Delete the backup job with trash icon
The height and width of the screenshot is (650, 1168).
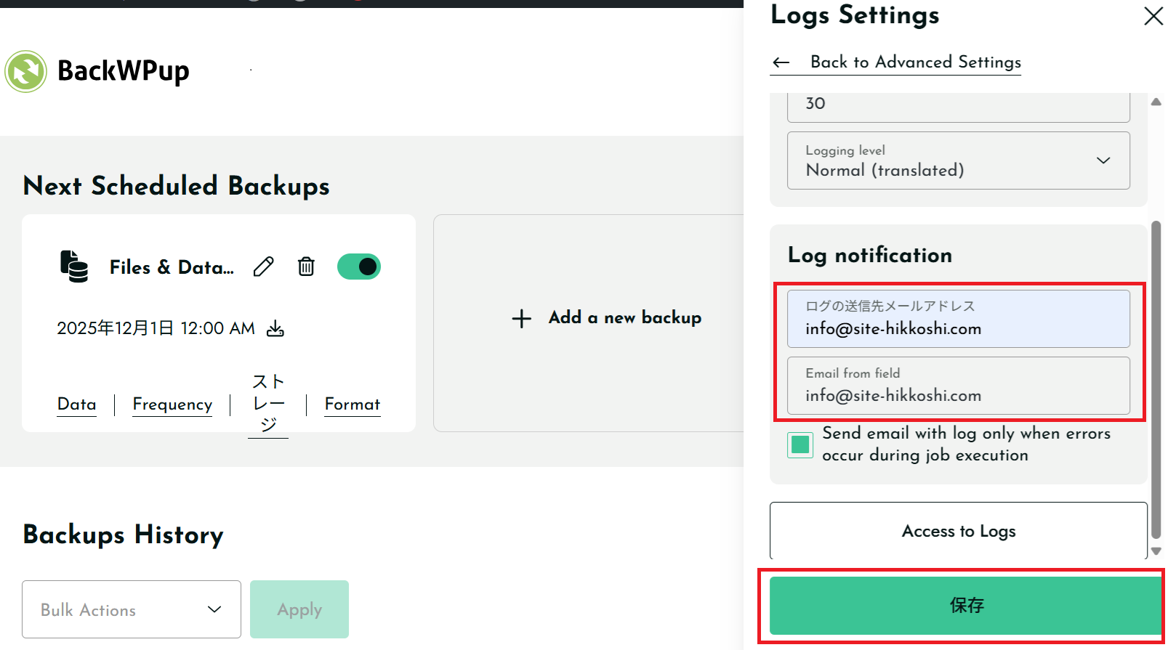[x=306, y=267]
